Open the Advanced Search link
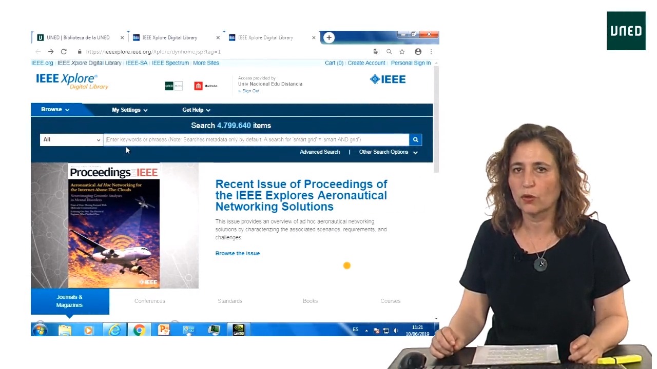 coord(320,152)
